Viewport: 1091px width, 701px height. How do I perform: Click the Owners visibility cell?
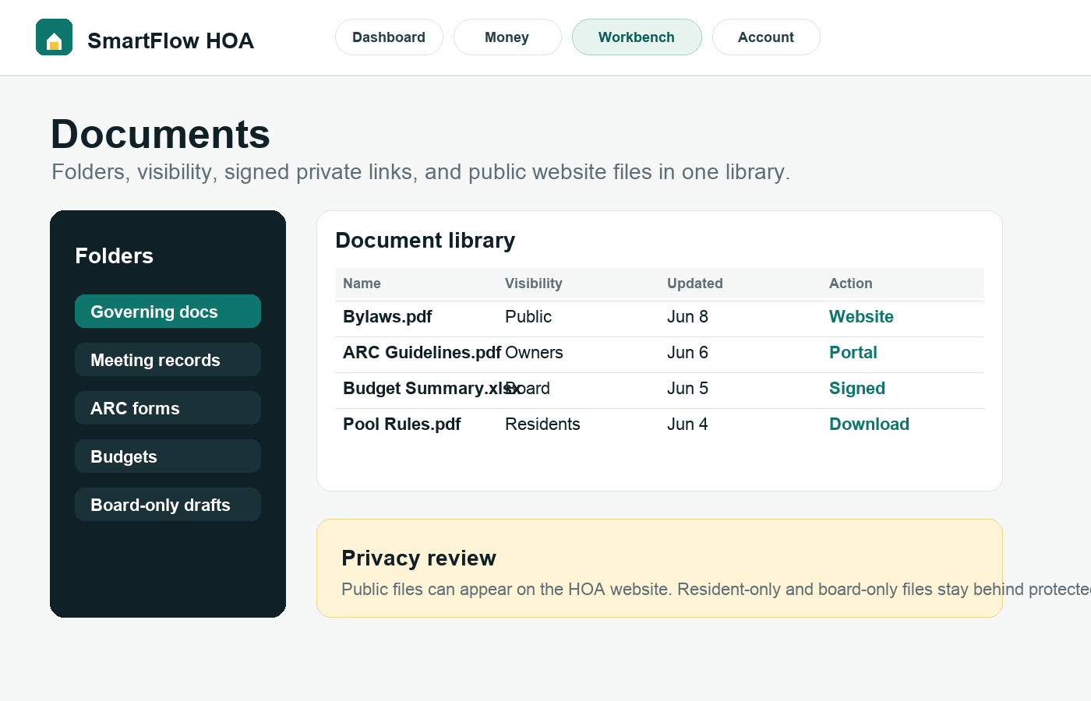coord(534,353)
